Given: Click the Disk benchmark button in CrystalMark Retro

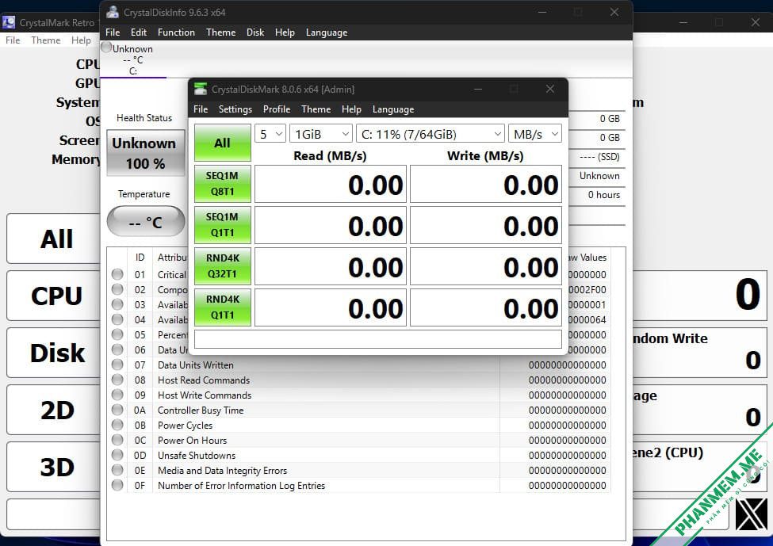Looking at the screenshot, I should [x=53, y=353].
